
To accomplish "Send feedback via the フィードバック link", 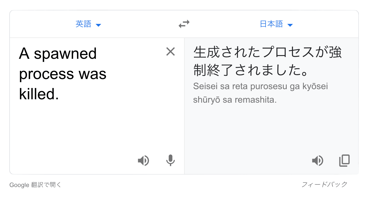I will click(324, 184).
